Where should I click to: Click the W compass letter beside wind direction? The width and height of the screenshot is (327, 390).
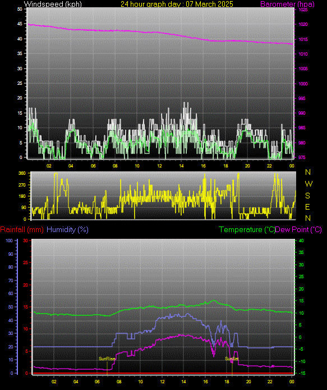(308, 184)
